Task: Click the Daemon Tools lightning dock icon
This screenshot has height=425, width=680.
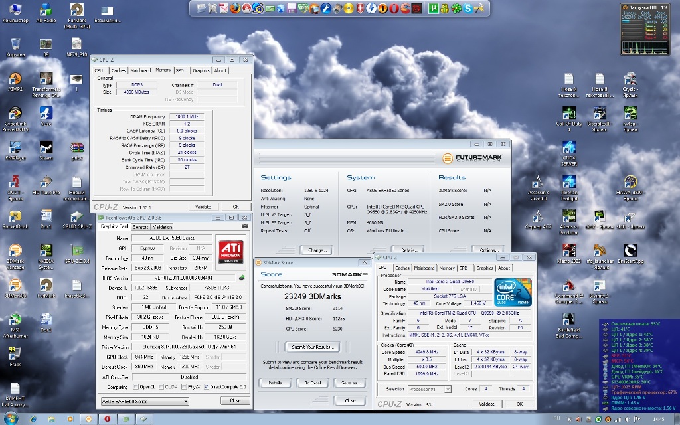Action: coord(371,8)
